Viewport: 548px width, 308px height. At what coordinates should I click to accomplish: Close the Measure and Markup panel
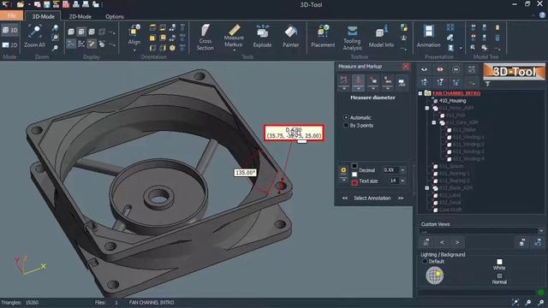coord(406,67)
